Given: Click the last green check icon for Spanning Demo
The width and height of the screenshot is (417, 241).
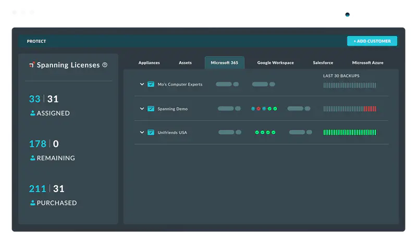Looking at the screenshot, I should [275, 109].
